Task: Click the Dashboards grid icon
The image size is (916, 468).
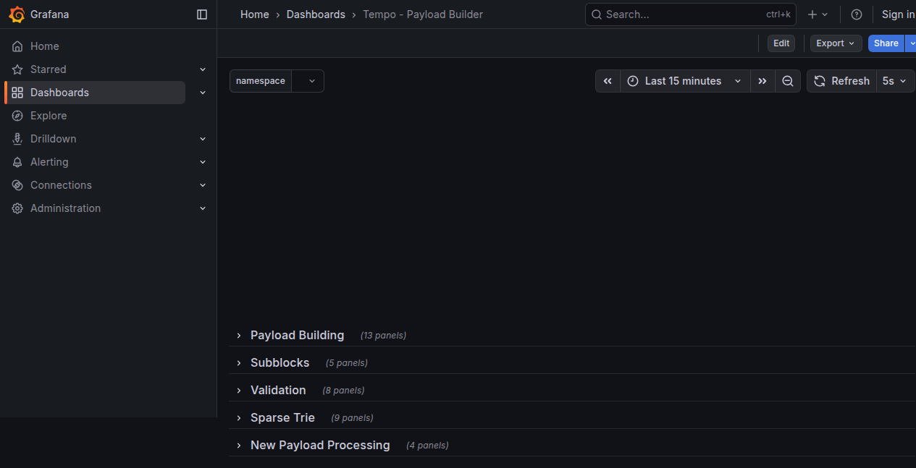Action: pos(17,93)
